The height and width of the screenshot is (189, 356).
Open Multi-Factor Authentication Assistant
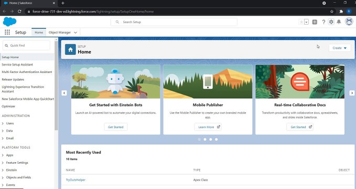click(x=27, y=72)
